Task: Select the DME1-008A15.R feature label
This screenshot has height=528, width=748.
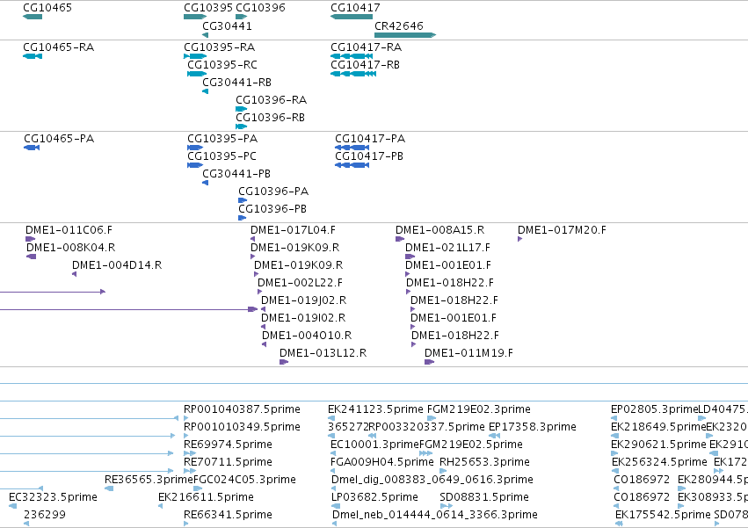Action: point(439,230)
